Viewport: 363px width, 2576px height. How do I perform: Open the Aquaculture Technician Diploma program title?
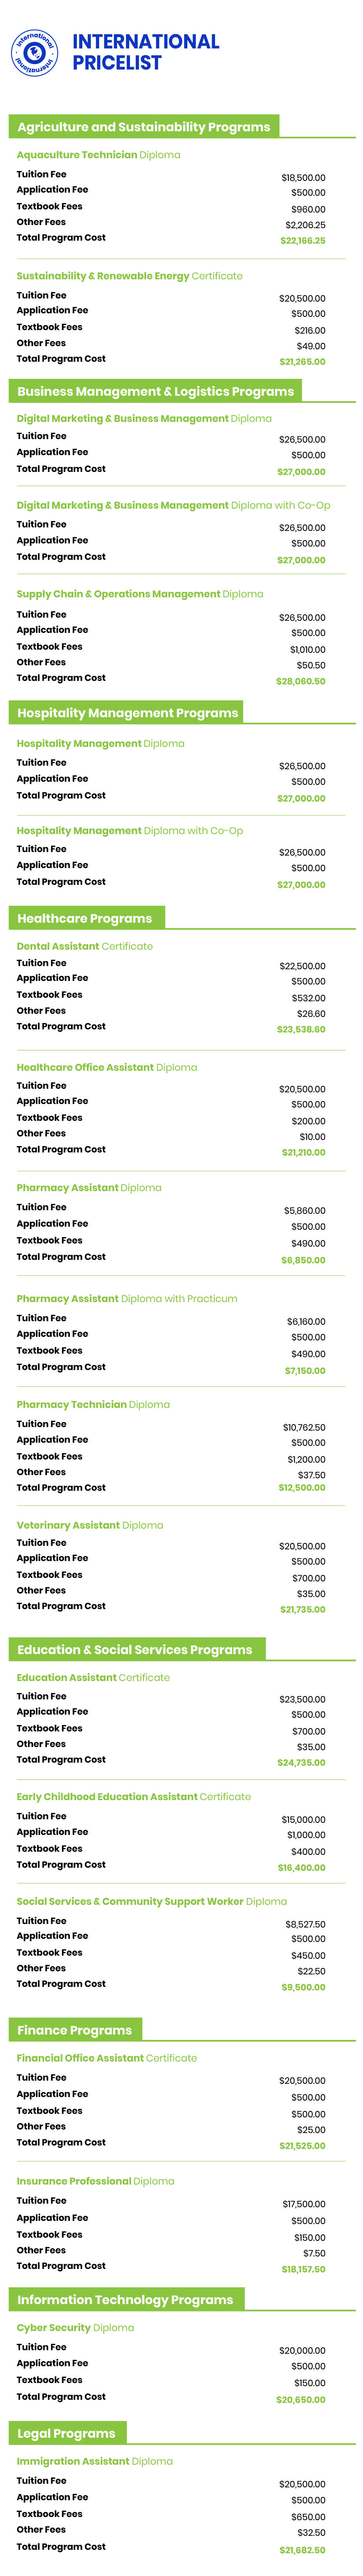click(x=98, y=155)
